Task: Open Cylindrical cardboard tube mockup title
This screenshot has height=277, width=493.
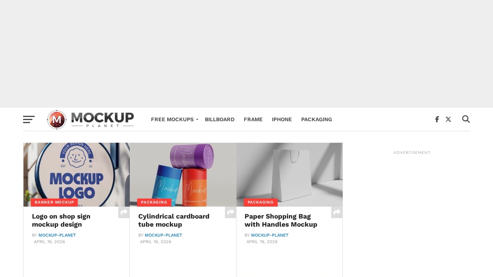Action: (174, 220)
